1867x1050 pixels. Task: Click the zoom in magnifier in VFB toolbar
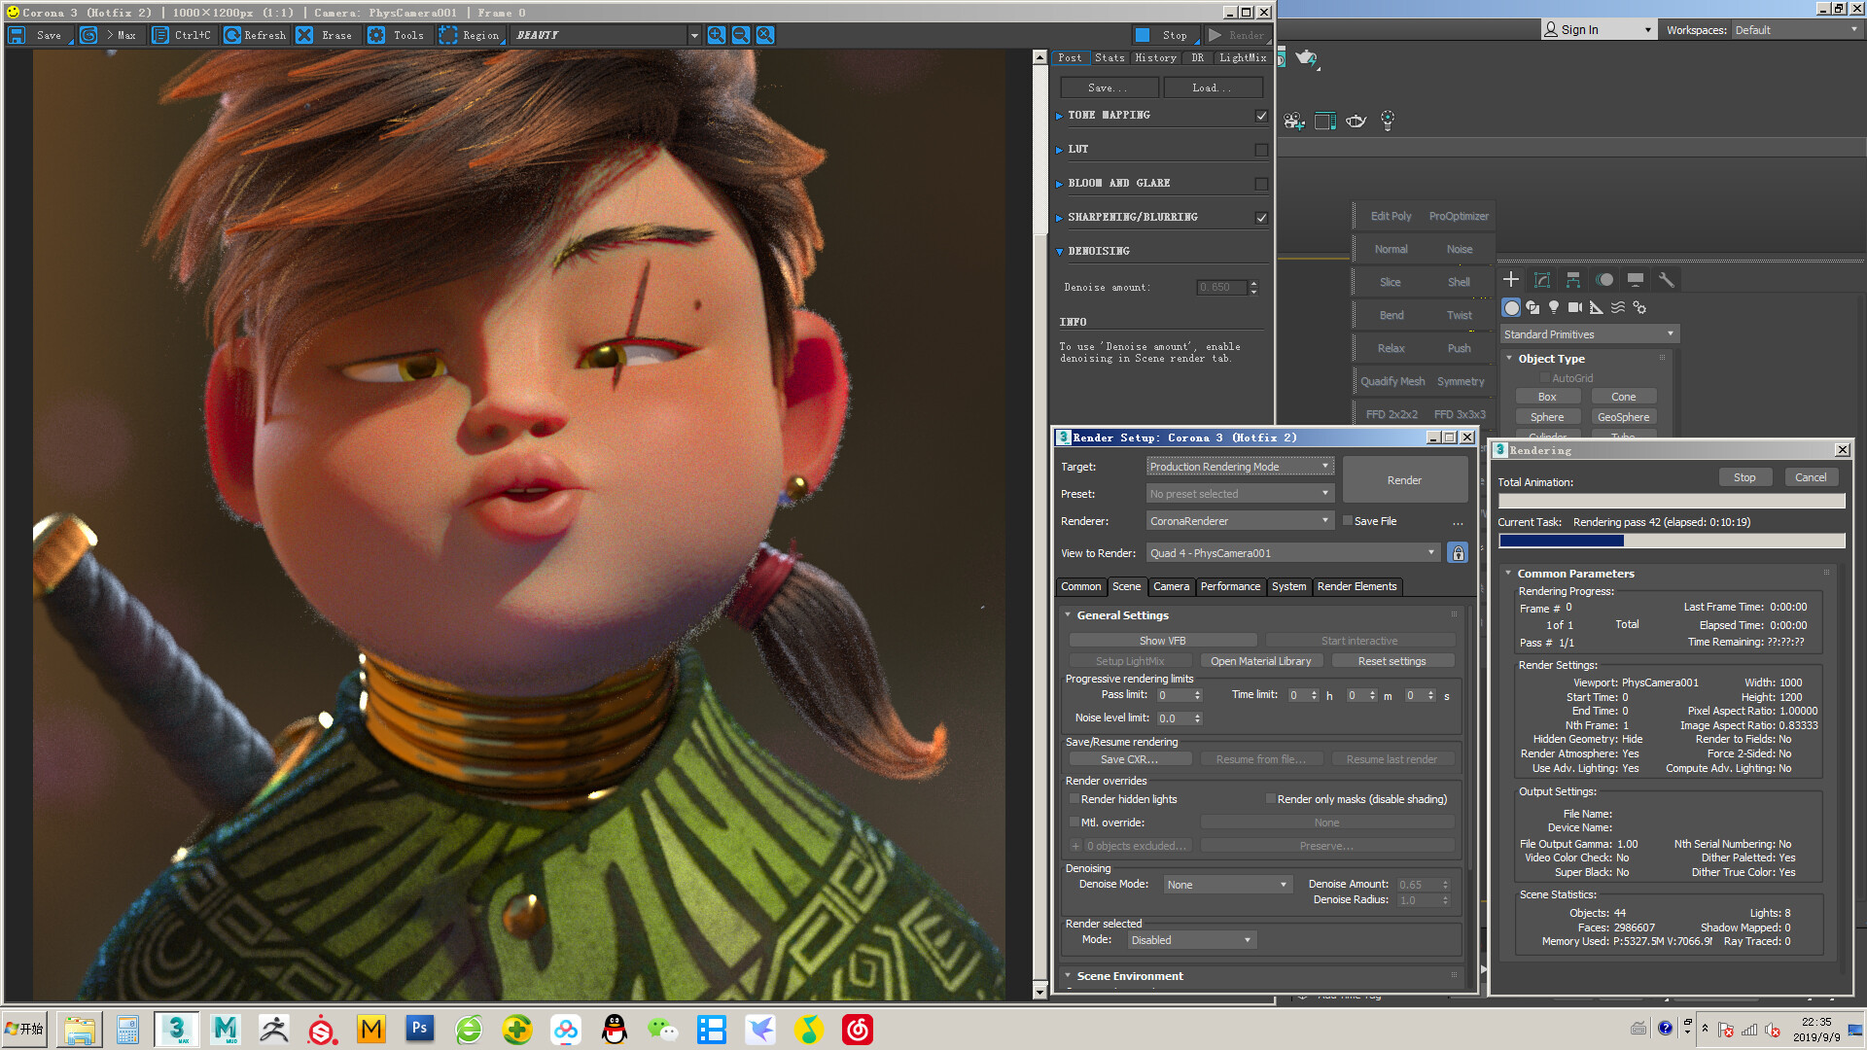click(x=717, y=35)
